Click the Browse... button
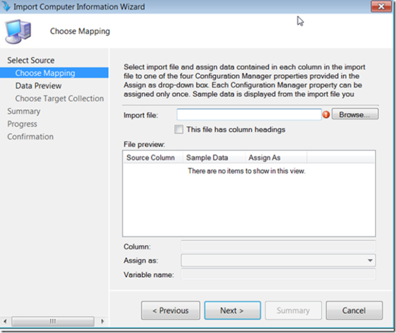 [x=355, y=114]
